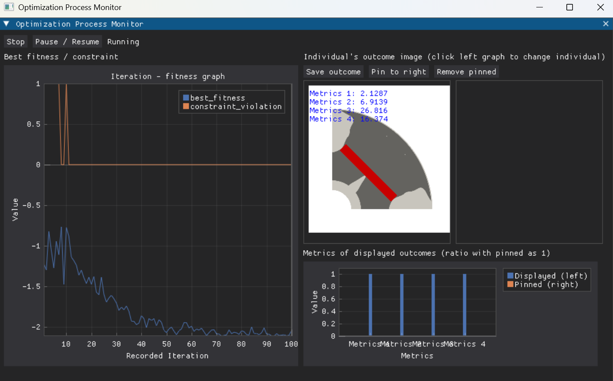Close the application window
The image size is (613, 381).
600,7
